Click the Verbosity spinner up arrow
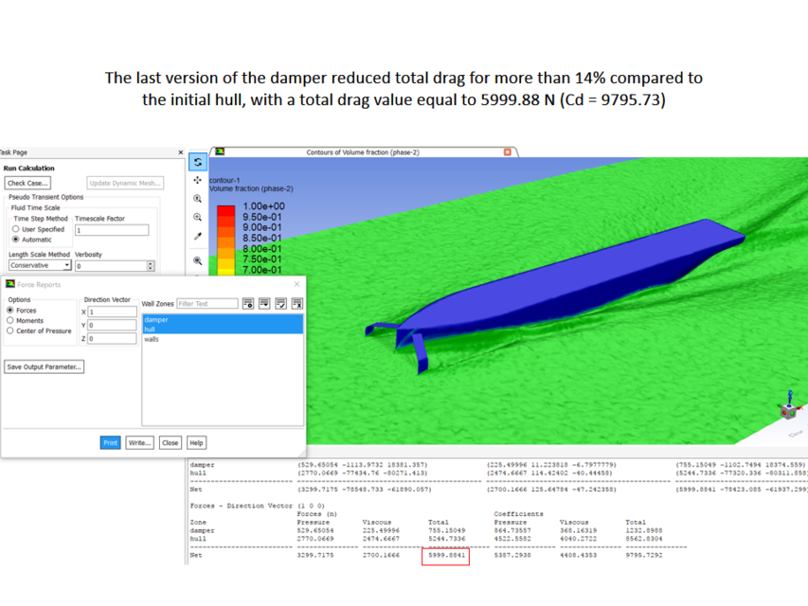The height and width of the screenshot is (606, 808). coord(152,262)
